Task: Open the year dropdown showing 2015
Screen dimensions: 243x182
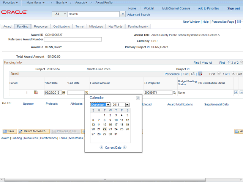Action: 127,105
